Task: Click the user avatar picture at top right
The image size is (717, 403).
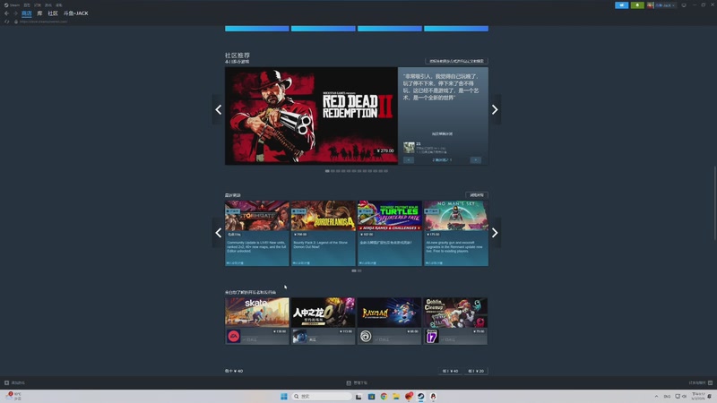Action: [x=650, y=5]
